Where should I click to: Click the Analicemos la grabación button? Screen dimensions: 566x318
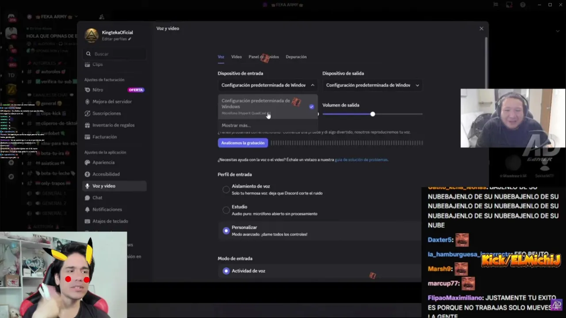coord(243,143)
